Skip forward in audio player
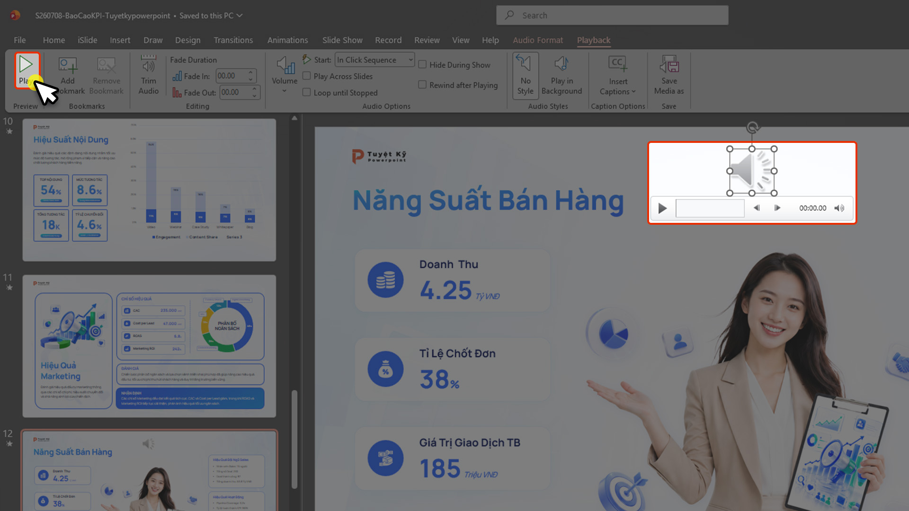This screenshot has width=909, height=511. coord(777,208)
